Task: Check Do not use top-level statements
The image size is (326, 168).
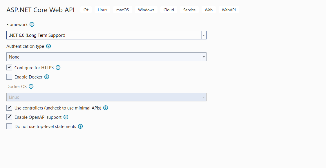Action: click(9, 126)
